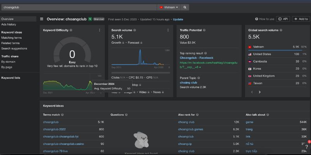Open Traffic share By domain
This screenshot has width=311, height=155.
tap(8, 62)
